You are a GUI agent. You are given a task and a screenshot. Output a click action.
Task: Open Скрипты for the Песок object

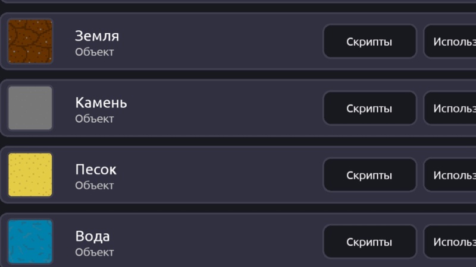click(x=369, y=174)
